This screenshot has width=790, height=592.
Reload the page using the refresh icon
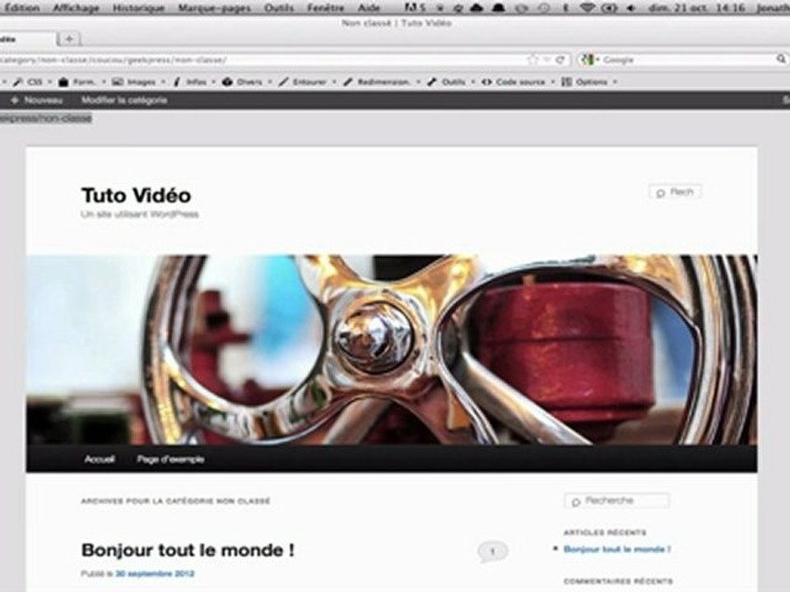560,60
